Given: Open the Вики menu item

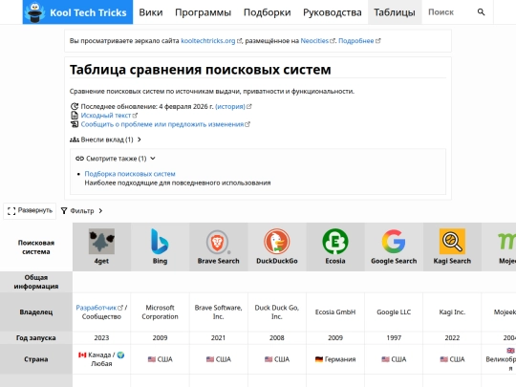Looking at the screenshot, I should click(151, 12).
